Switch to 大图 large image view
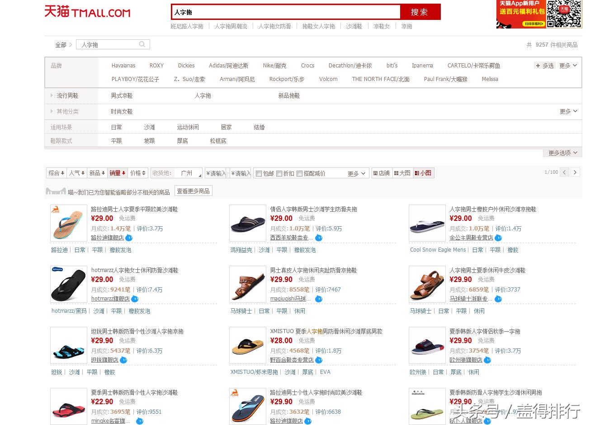 (402, 173)
